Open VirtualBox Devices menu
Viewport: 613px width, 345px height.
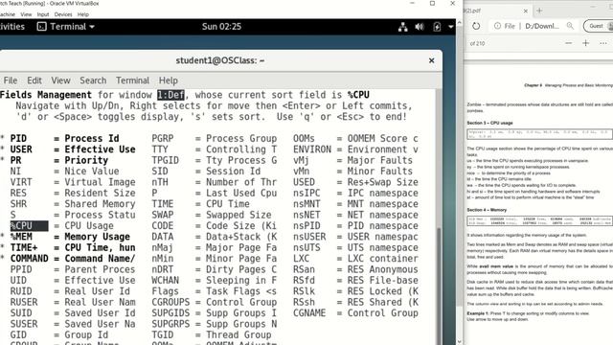pyautogui.click(x=63, y=14)
